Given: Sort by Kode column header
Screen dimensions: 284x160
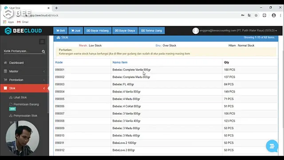Looking at the screenshot, I should (59, 62).
